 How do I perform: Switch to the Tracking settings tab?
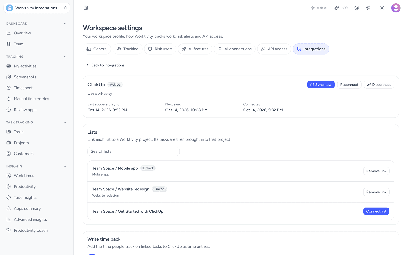point(127,49)
